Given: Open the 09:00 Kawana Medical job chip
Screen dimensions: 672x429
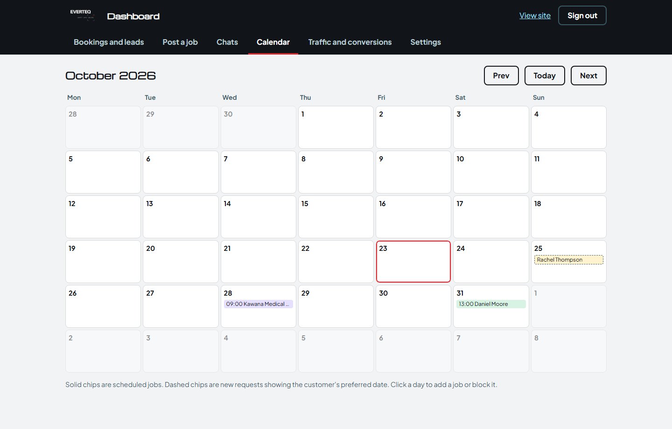Looking at the screenshot, I should click(259, 304).
